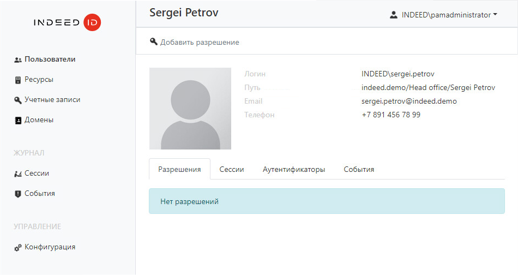
Task: Click the user avatar placeholder image
Action: 190,109
